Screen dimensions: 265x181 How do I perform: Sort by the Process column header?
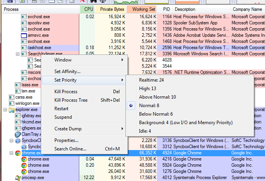40,9
